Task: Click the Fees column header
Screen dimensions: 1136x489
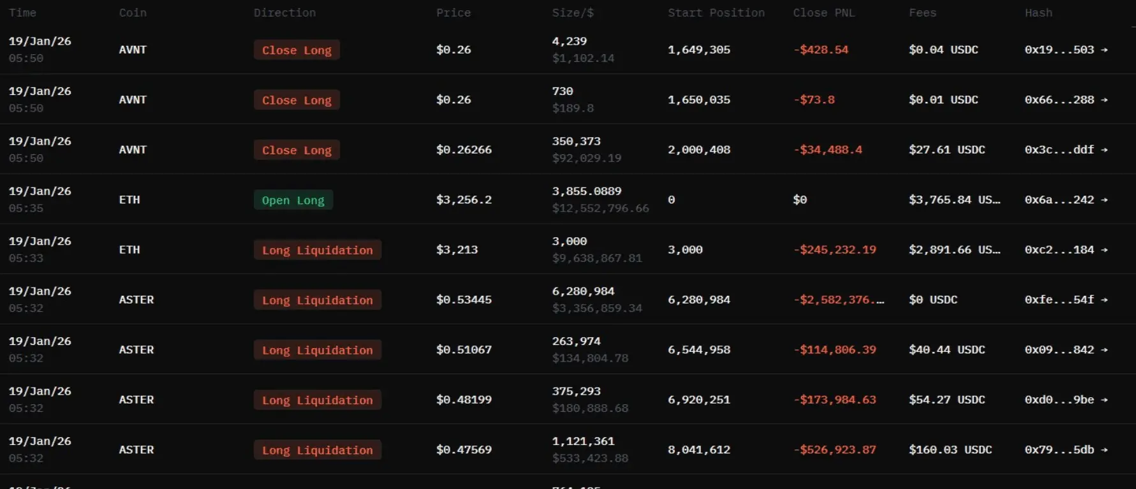Action: click(x=922, y=13)
